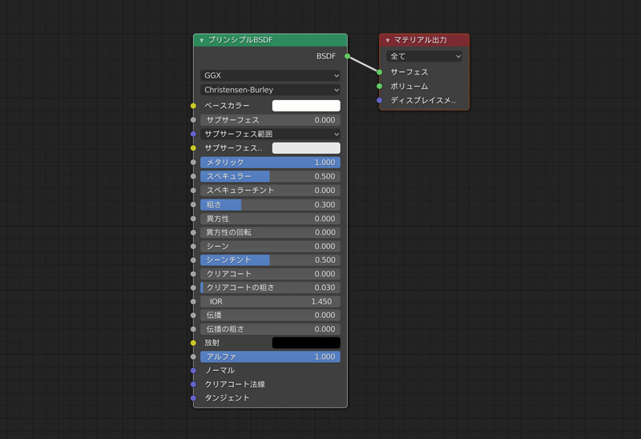Open the Christensen-Burley subsurface method dropdown
Image resolution: width=641 pixels, height=439 pixels.
270,91
